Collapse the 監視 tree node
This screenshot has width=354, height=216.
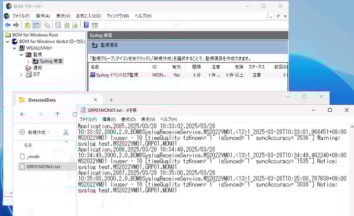point(21,54)
